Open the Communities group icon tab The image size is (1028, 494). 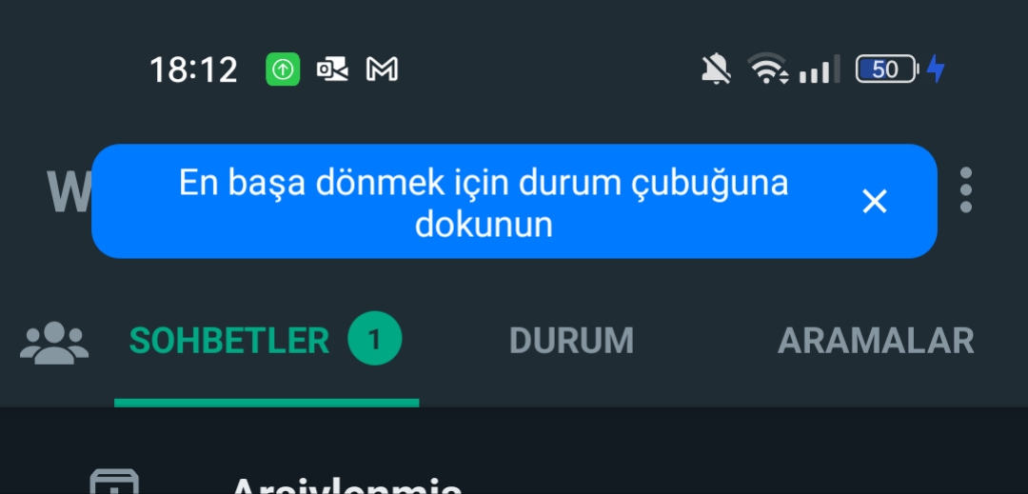[53, 342]
